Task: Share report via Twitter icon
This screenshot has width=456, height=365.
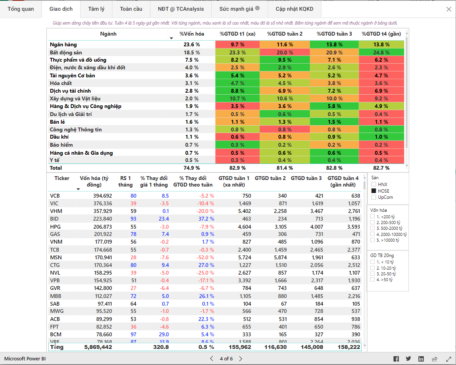Action: coord(408,359)
